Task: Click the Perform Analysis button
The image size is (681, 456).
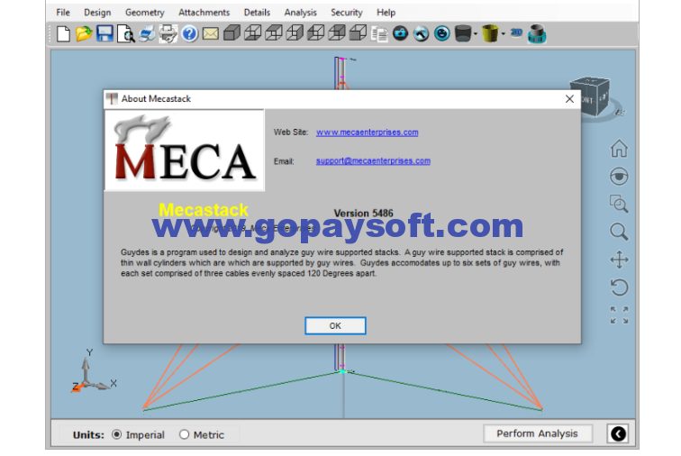Action: coord(537,433)
